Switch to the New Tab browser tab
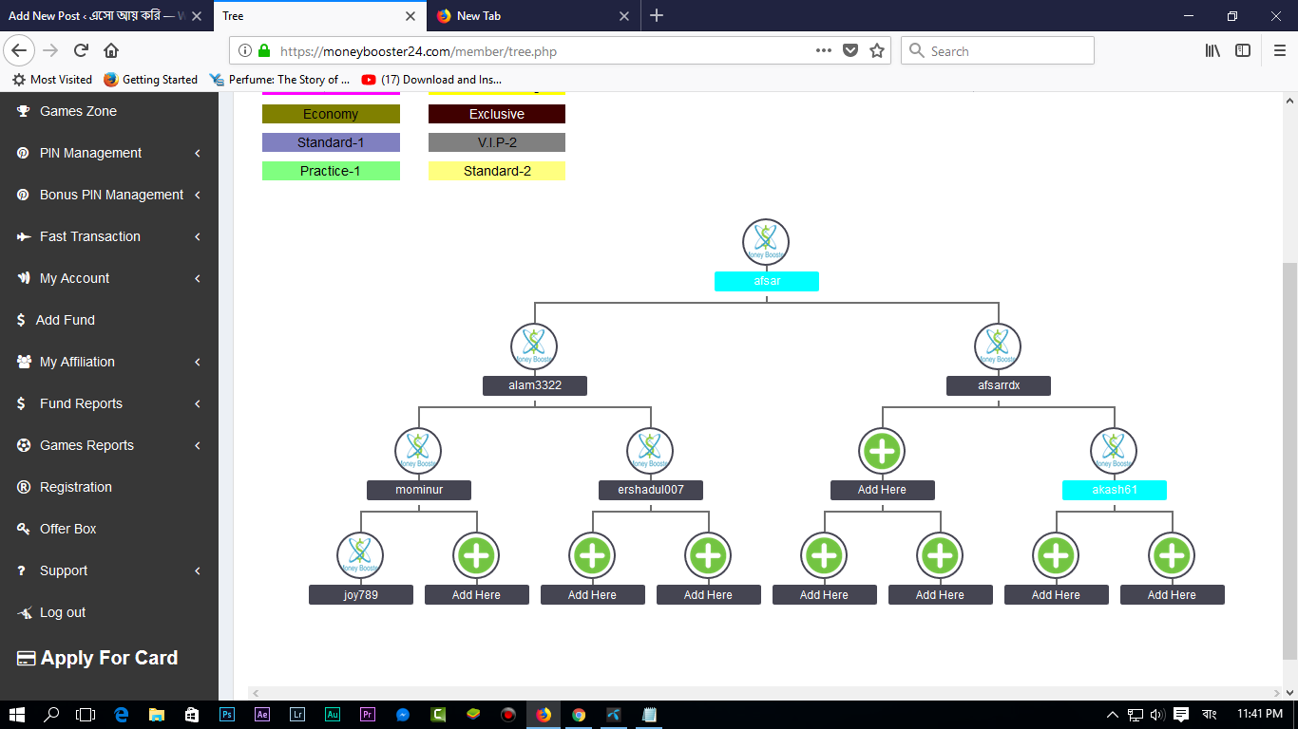The height and width of the screenshot is (729, 1298). click(527, 16)
